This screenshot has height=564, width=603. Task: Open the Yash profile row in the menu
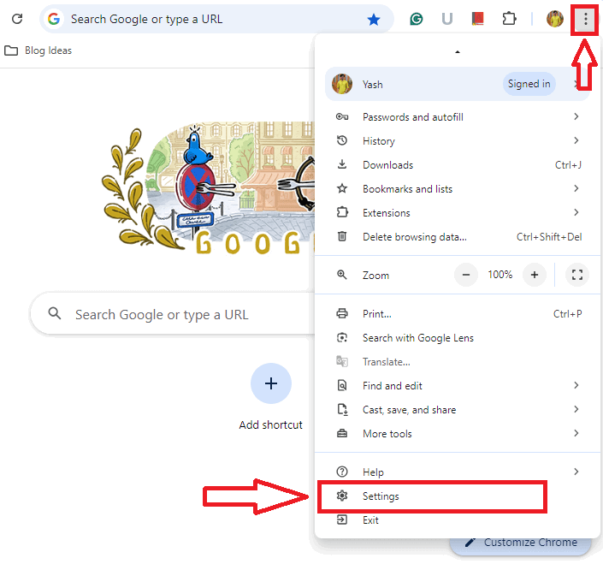click(x=457, y=84)
